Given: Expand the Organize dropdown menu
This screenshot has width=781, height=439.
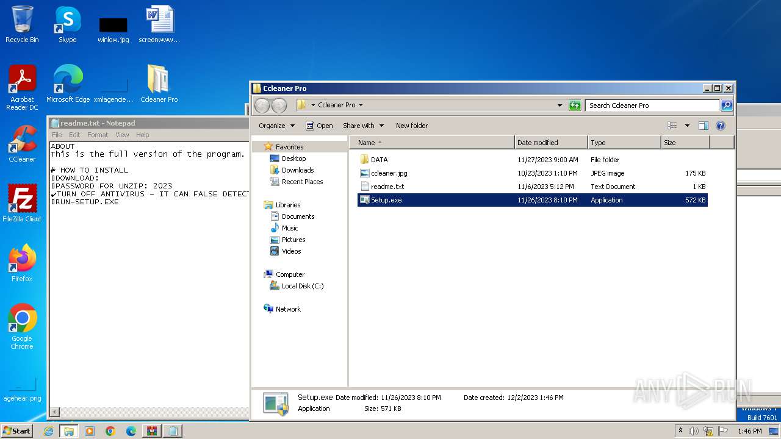Looking at the screenshot, I should [276, 126].
